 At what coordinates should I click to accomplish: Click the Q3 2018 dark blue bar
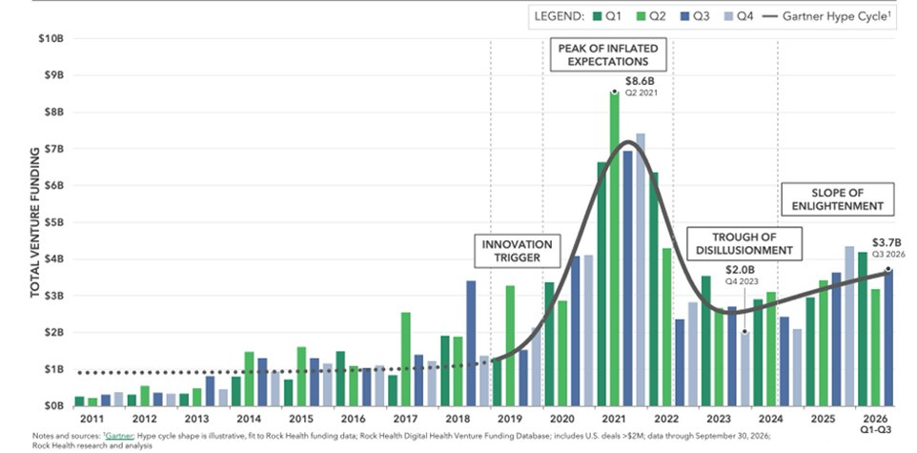point(471,343)
